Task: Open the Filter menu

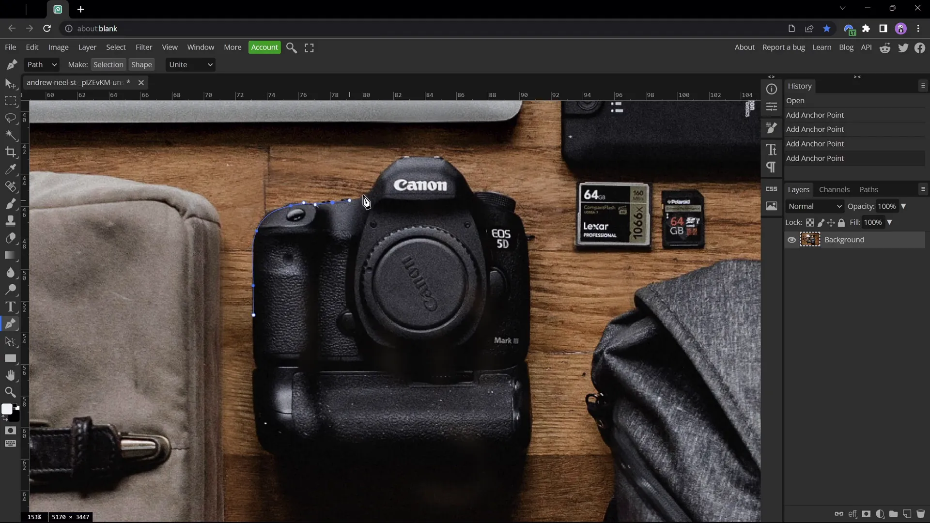Action: 143,47
